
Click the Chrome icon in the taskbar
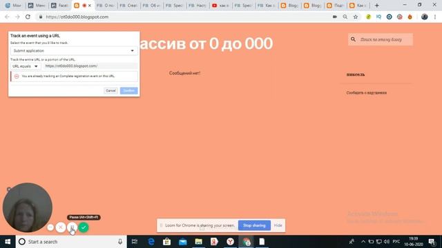247,242
